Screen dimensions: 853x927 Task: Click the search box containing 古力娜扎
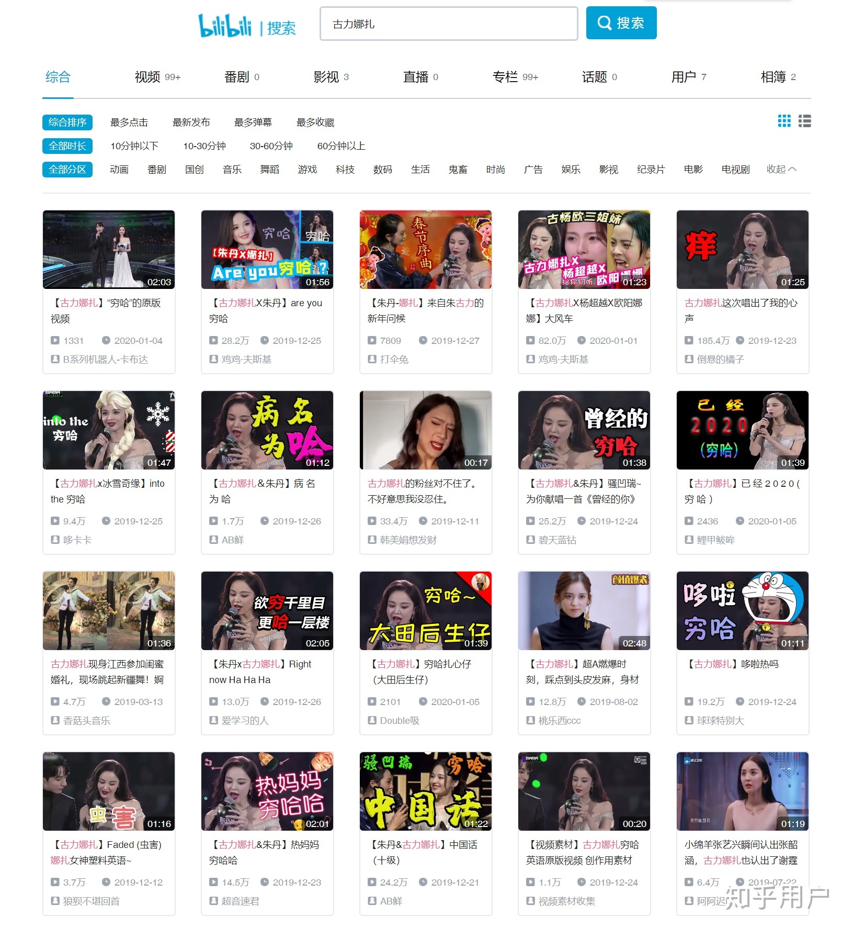448,24
